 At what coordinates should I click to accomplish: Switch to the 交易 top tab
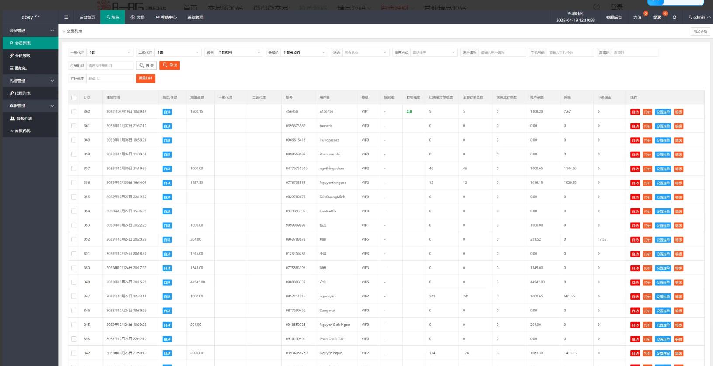tap(137, 17)
